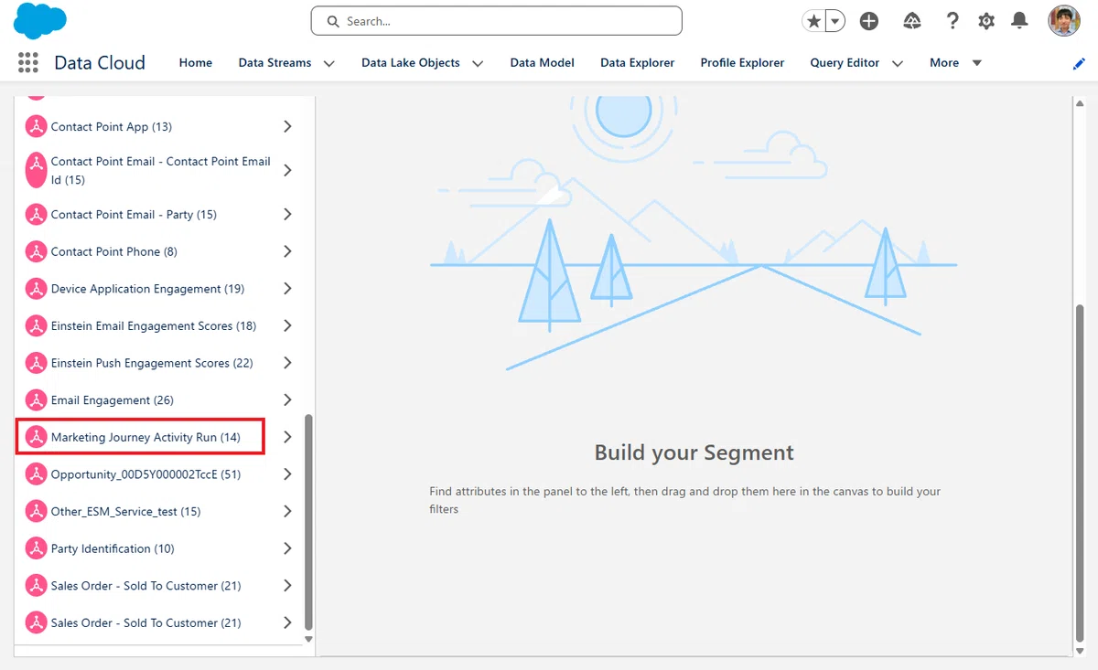
Task: Click the Einstein Email Engagement Scores icon
Action: [36, 325]
